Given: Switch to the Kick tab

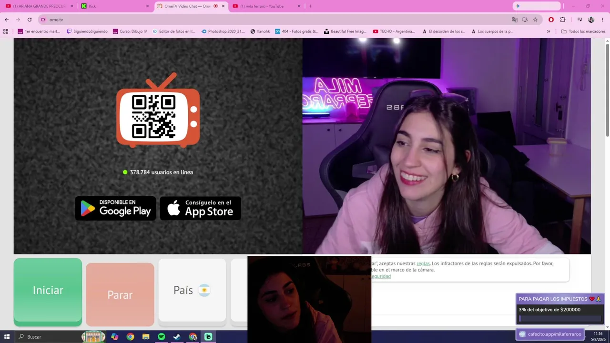Looking at the screenshot, I should click(x=114, y=6).
